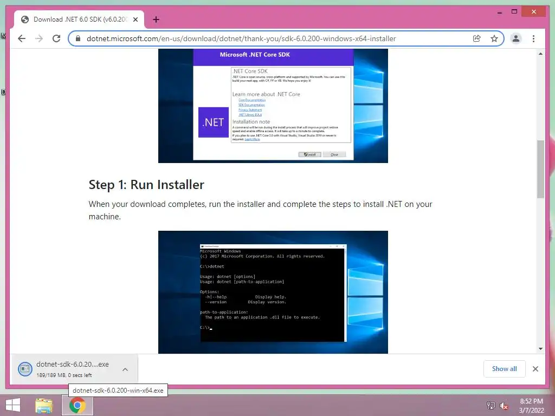555x416 pixels.
Task: Click page scrollbar up arrow
Action: [540, 54]
